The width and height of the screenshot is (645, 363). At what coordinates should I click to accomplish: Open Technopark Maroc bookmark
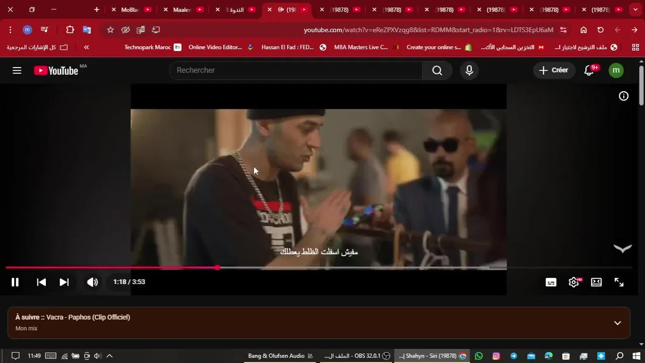pyautogui.click(x=153, y=47)
